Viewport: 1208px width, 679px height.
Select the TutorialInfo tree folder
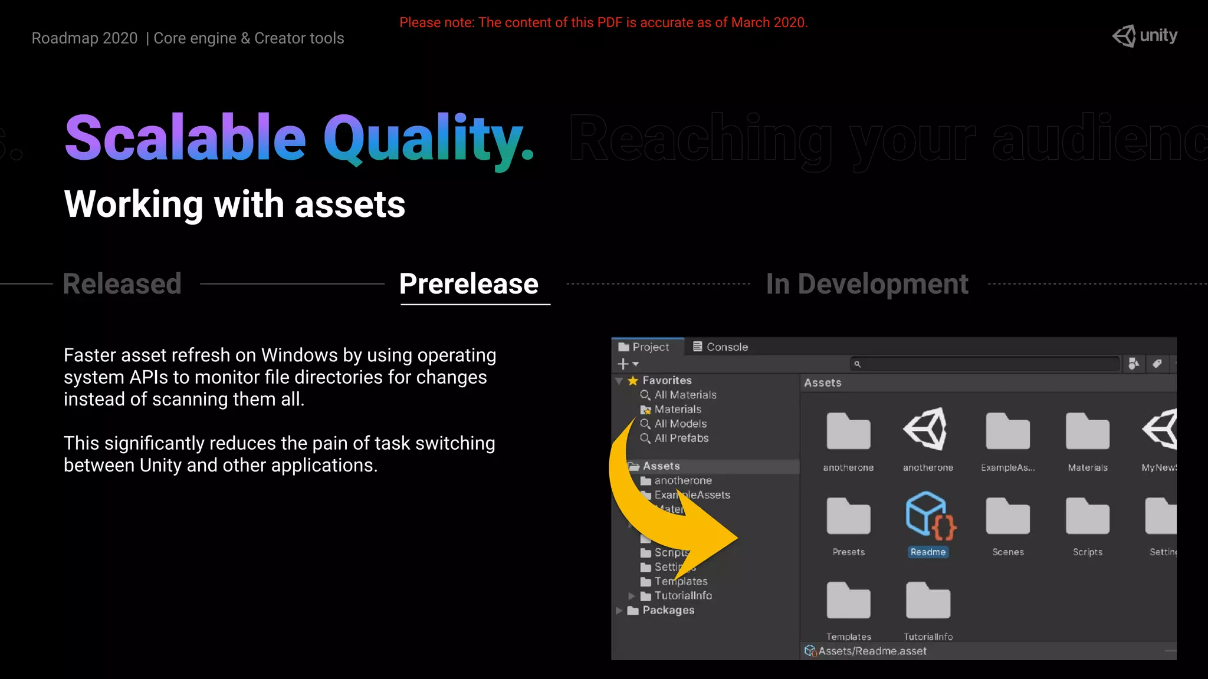tap(677, 596)
